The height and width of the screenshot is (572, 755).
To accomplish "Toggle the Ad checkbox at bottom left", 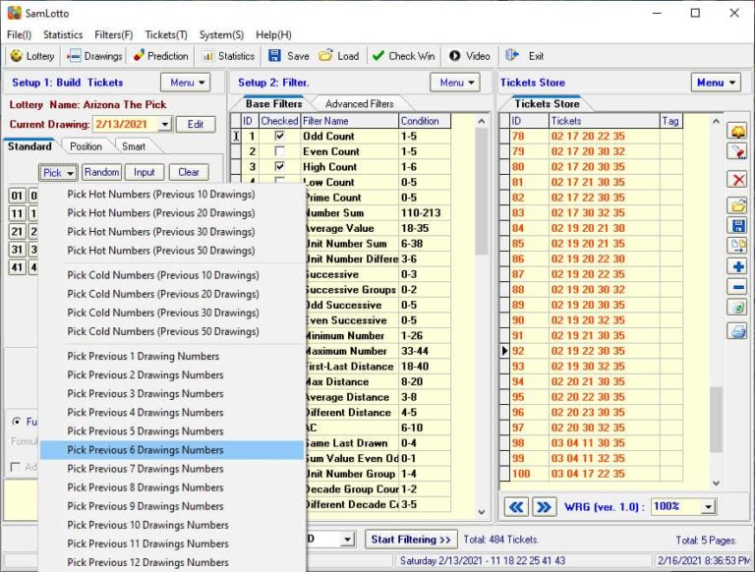I will [x=16, y=467].
